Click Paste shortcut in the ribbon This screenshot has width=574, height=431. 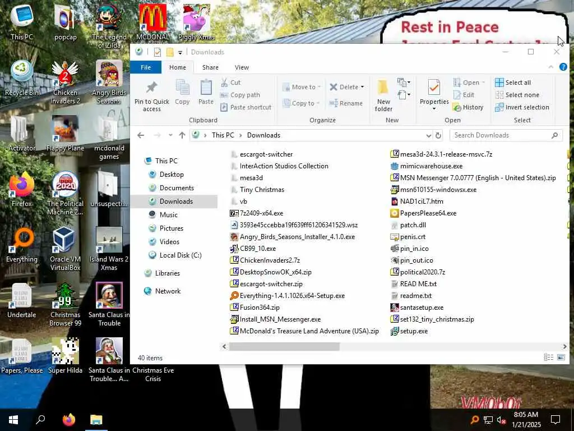[x=246, y=107]
